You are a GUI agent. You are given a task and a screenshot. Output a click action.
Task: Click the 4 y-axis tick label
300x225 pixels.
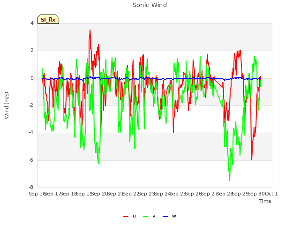coord(32,23)
